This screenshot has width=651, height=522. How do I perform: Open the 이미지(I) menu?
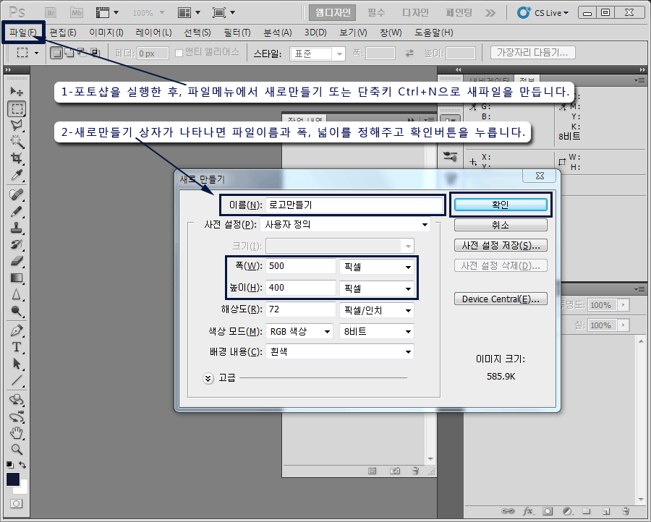point(106,33)
